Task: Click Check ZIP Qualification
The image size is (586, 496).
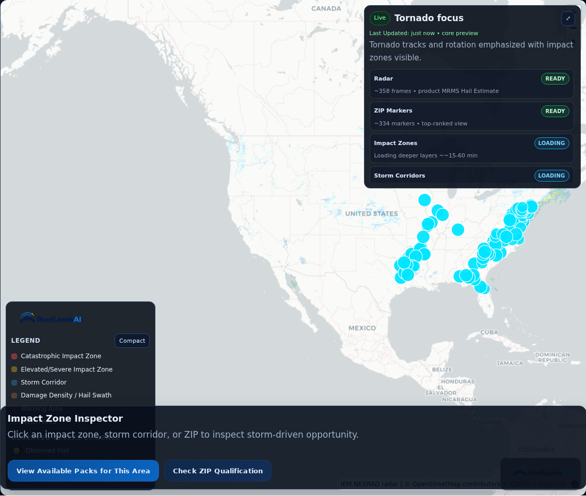Action: click(217, 471)
